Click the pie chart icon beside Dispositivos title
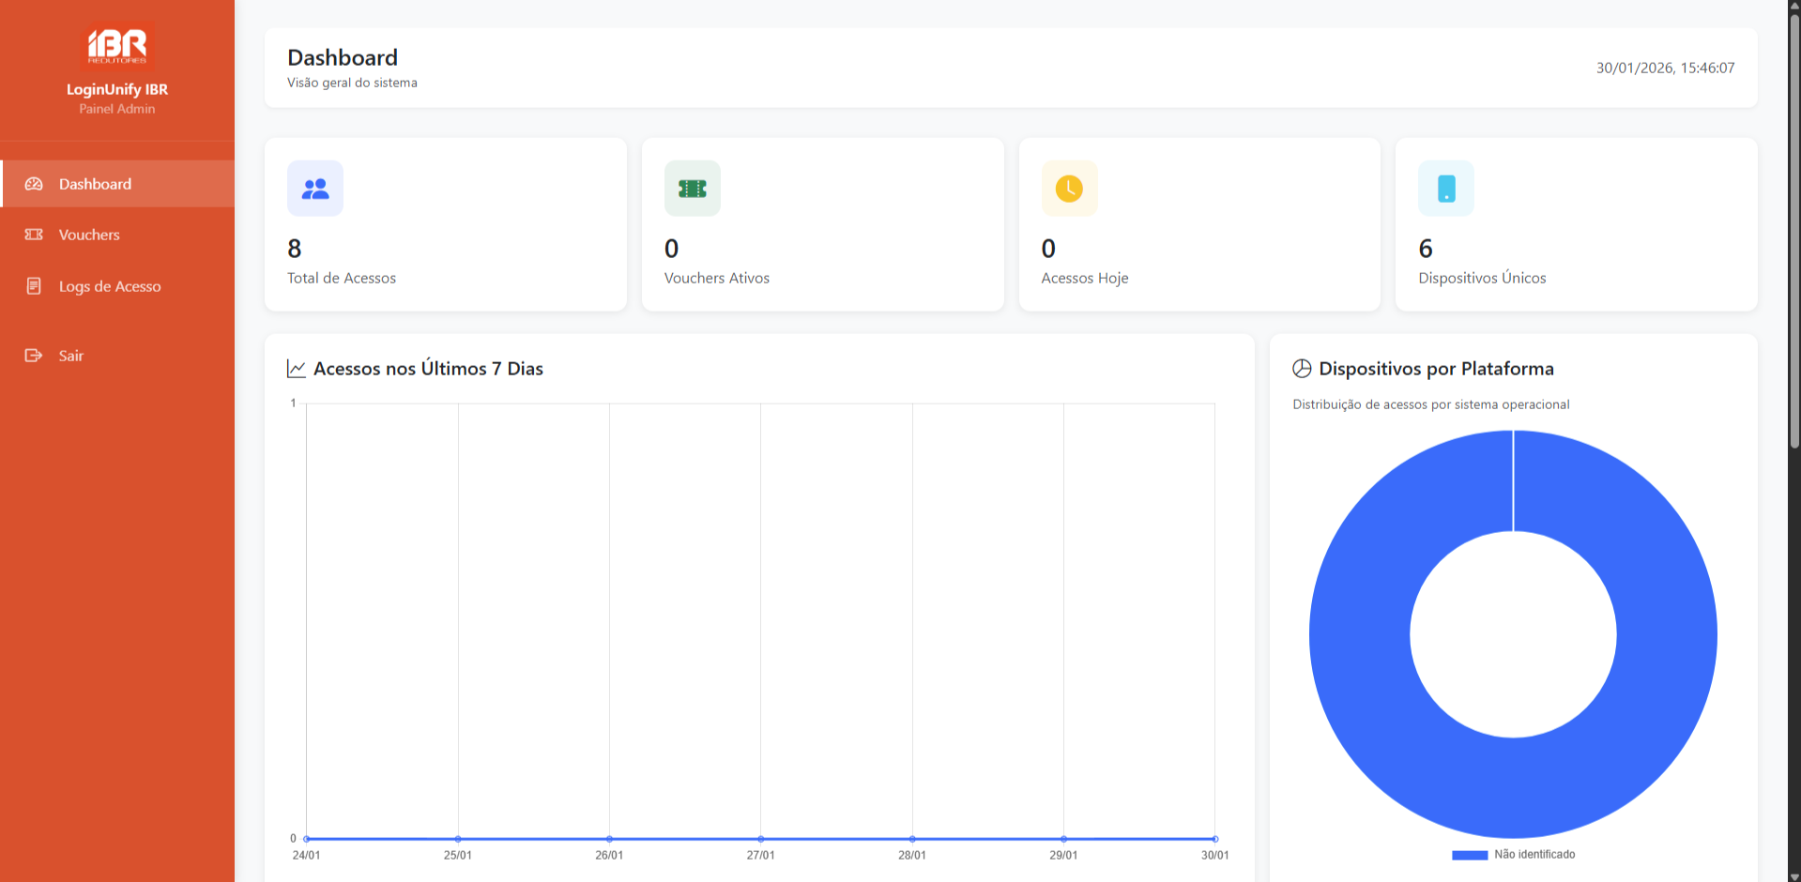1801x882 pixels. click(x=1302, y=369)
